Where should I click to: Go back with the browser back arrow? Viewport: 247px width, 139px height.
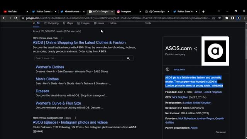tap(4, 18)
